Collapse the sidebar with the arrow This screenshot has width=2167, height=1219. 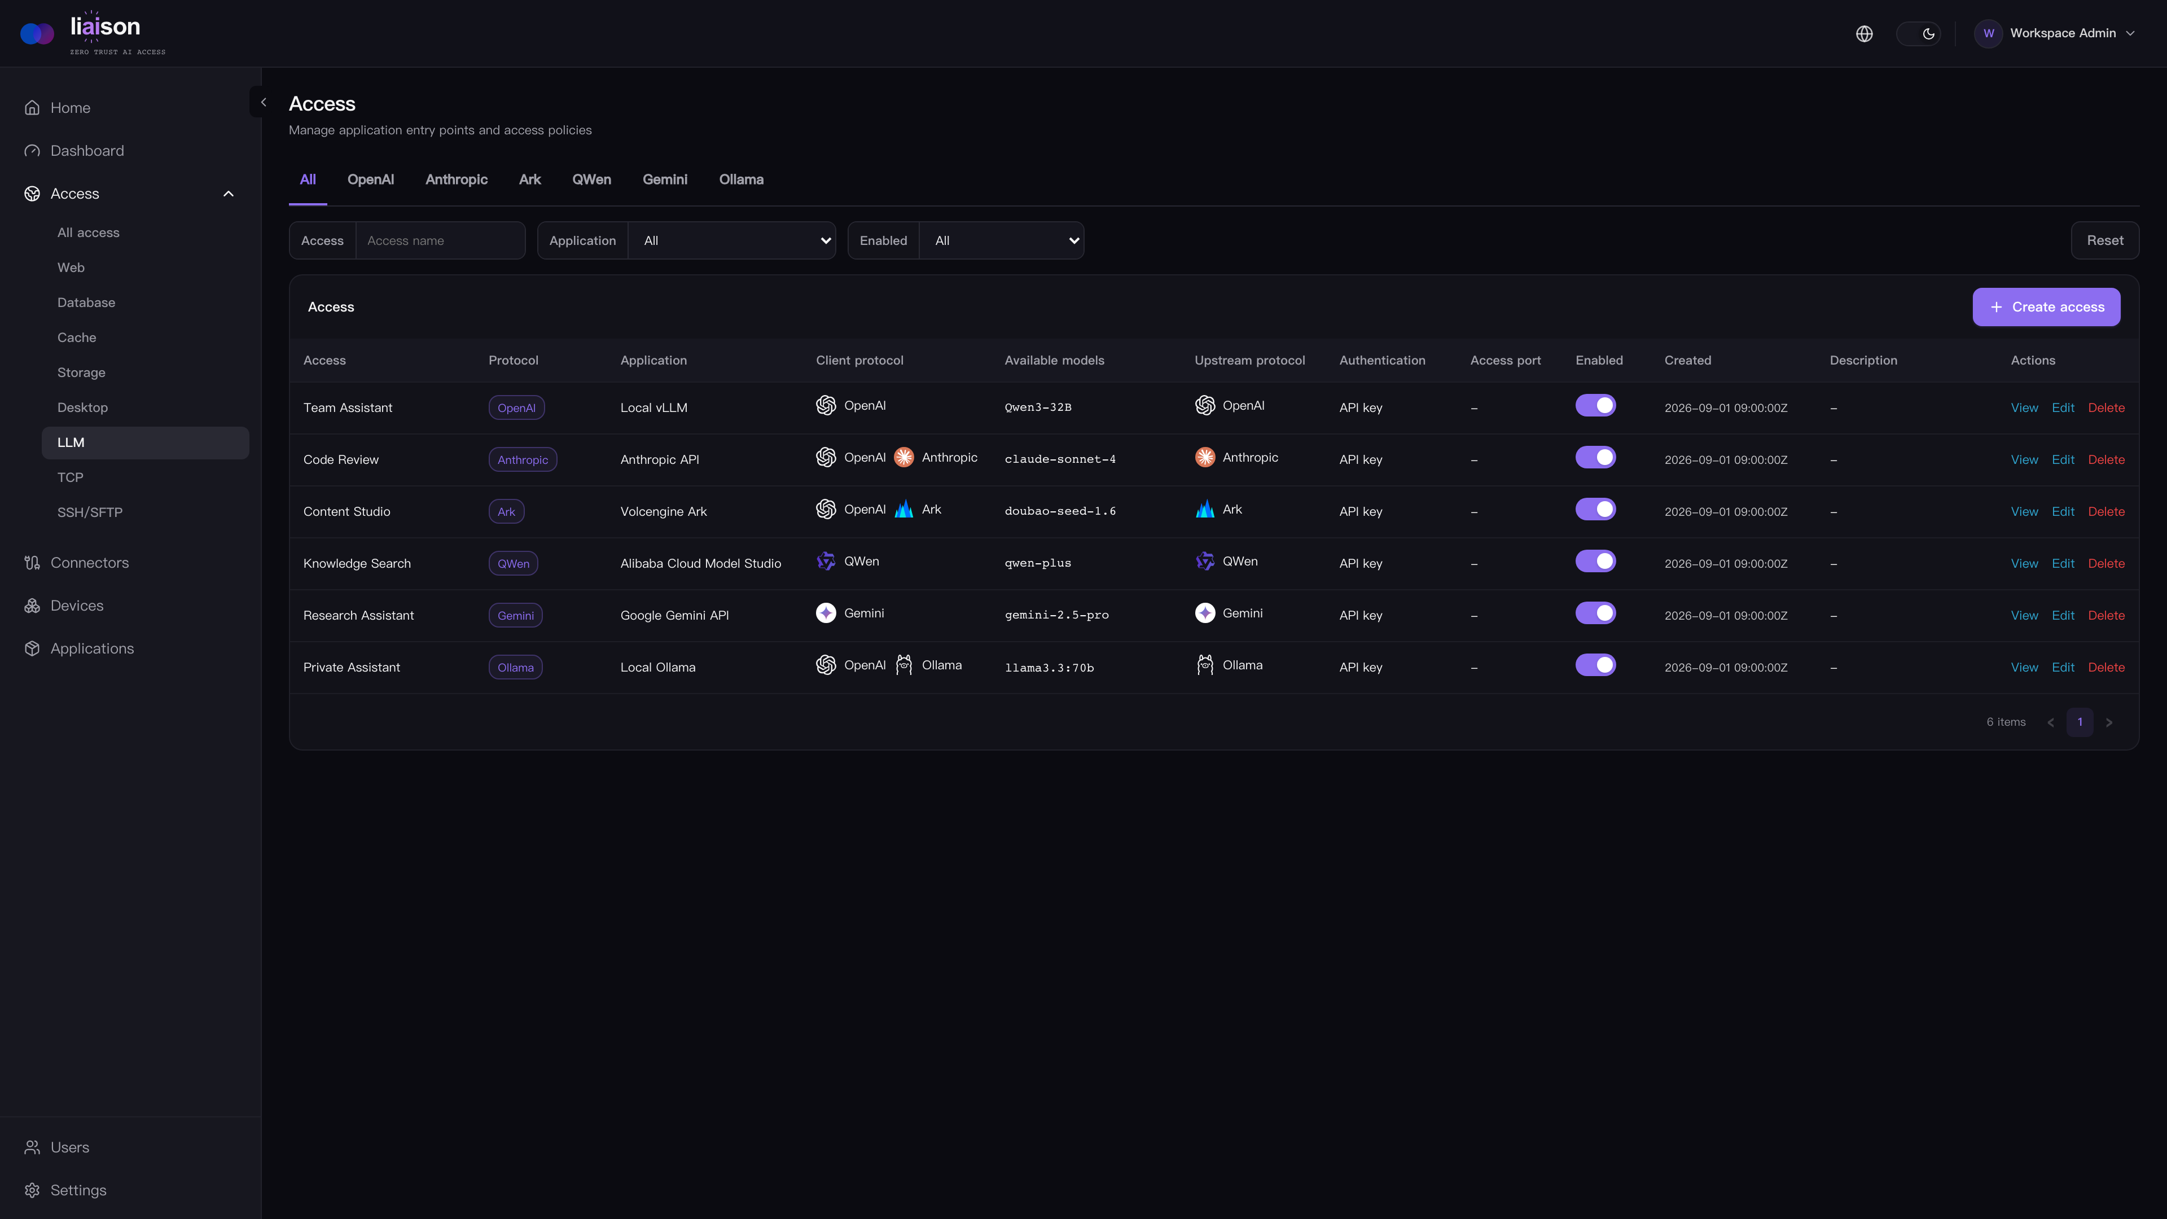264,102
